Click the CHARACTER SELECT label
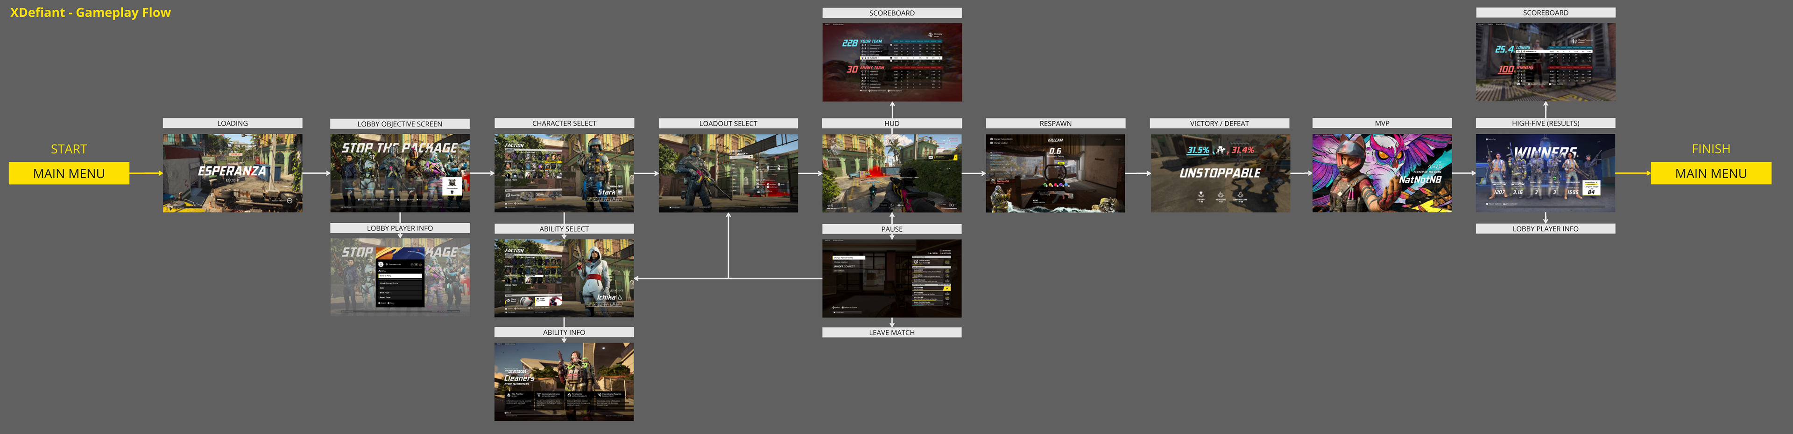1793x434 pixels. pyautogui.click(x=565, y=123)
